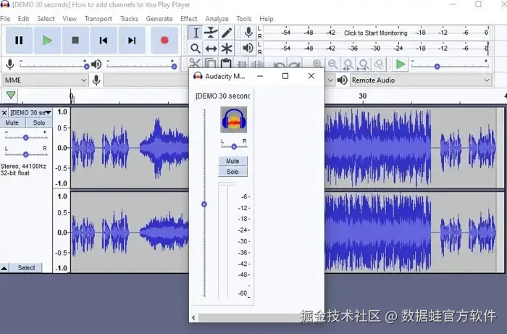Click the Fit Selection zoom icon
The image size is (507, 334).
(348, 64)
